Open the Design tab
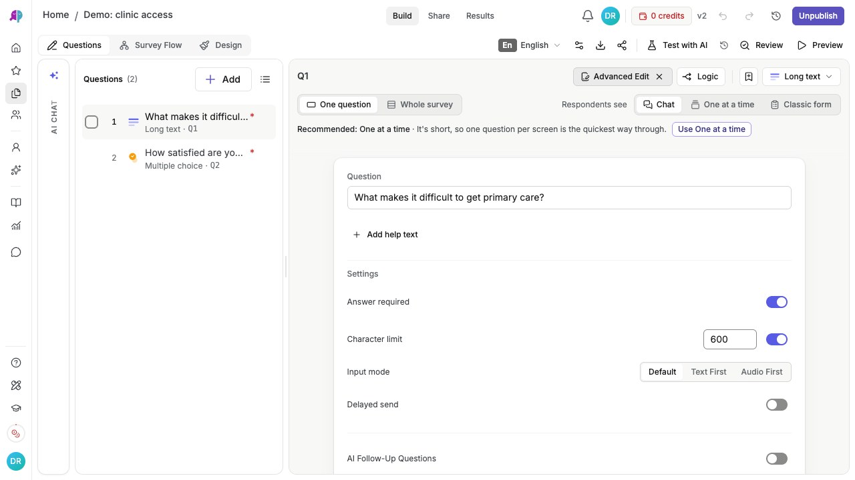The height and width of the screenshot is (480, 855). pos(220,45)
